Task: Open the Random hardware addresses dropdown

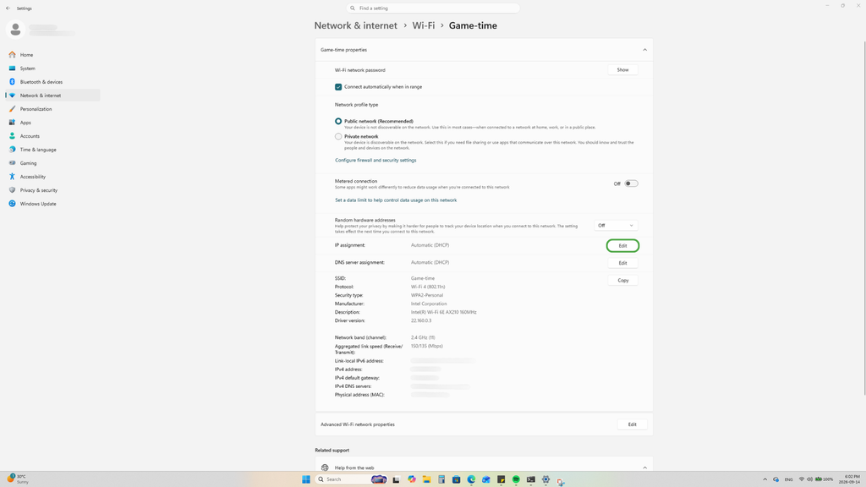Action: (x=616, y=225)
